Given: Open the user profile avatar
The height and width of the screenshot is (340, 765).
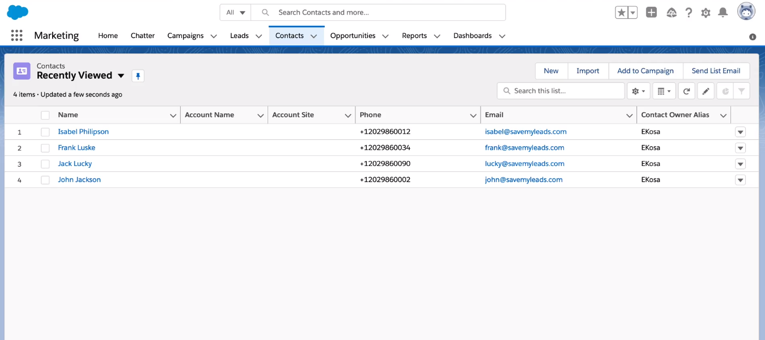Looking at the screenshot, I should coord(746,11).
